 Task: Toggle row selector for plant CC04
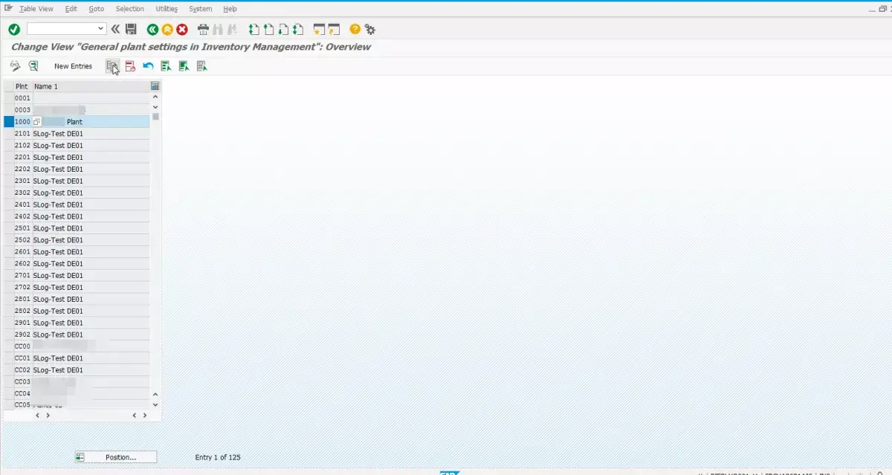(x=9, y=394)
